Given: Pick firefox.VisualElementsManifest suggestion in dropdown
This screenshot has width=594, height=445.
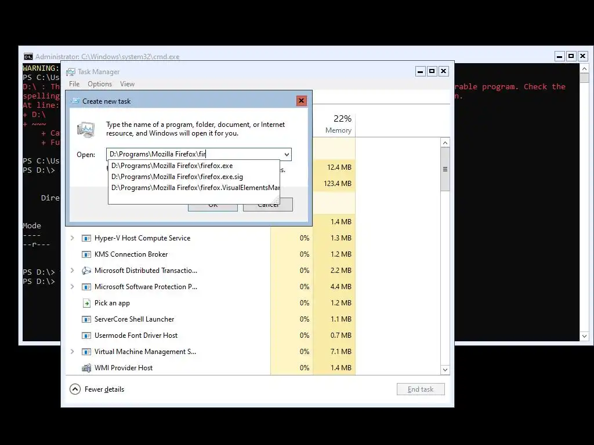Looking at the screenshot, I should click(194, 188).
